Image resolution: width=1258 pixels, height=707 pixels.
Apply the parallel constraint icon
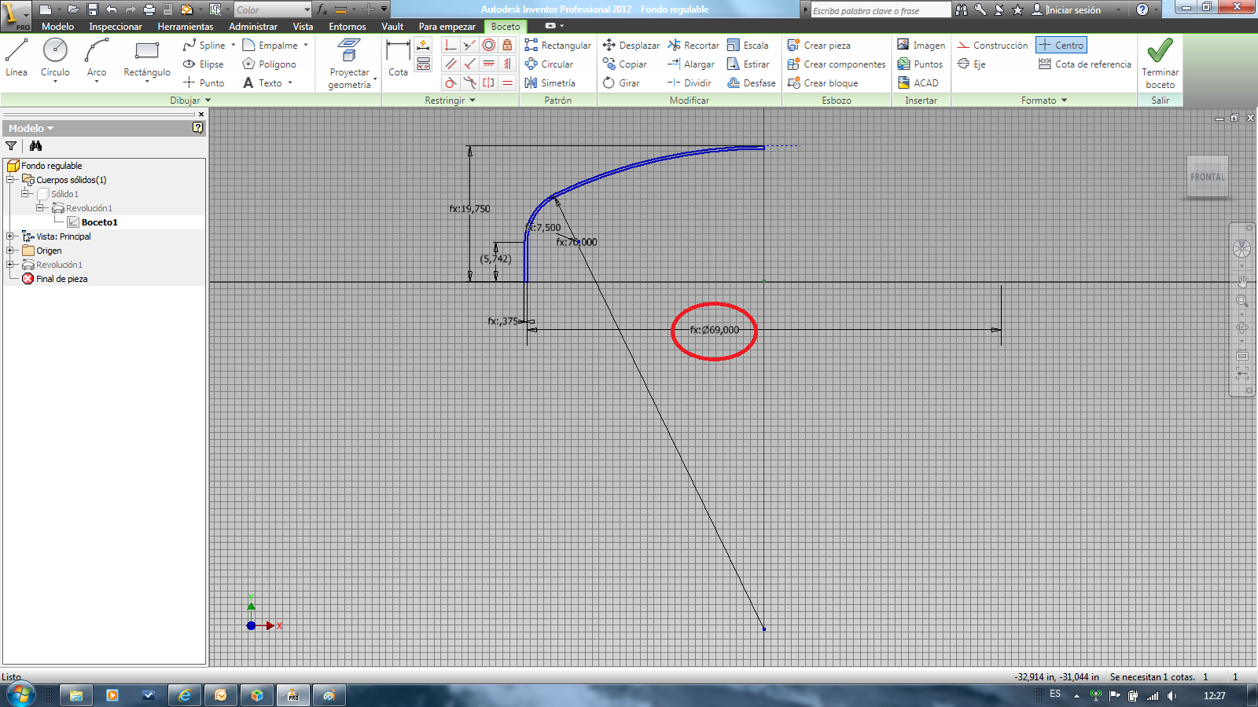pos(451,64)
